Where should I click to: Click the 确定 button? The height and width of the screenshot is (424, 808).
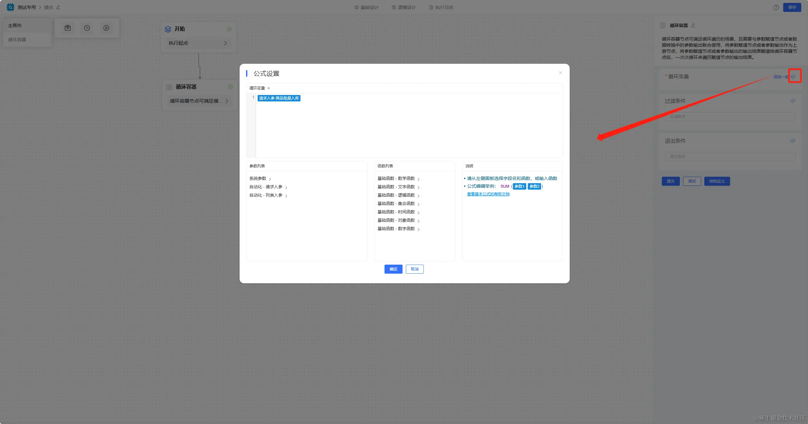pyautogui.click(x=393, y=269)
